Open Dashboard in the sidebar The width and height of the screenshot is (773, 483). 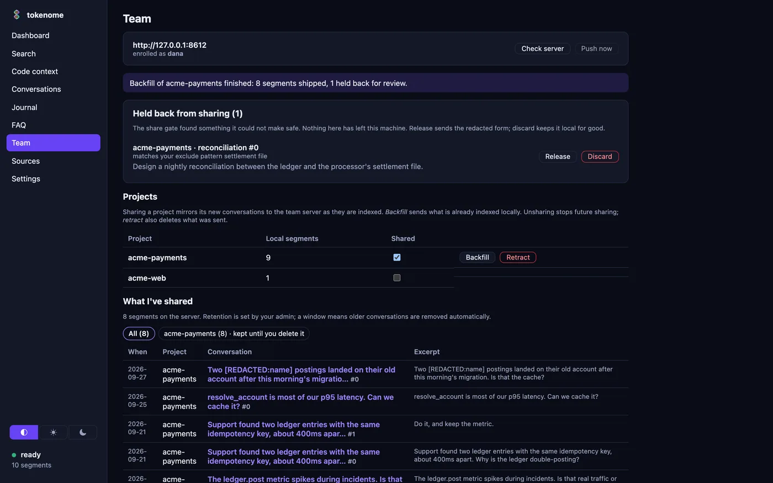[x=53, y=35]
